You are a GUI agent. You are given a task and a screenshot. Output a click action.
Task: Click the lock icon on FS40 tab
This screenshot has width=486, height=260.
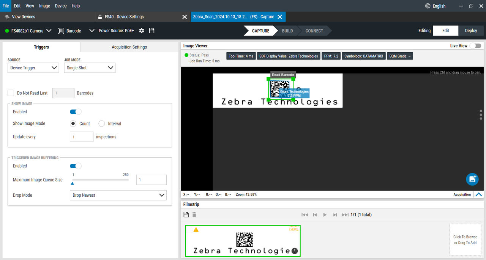click(x=100, y=17)
